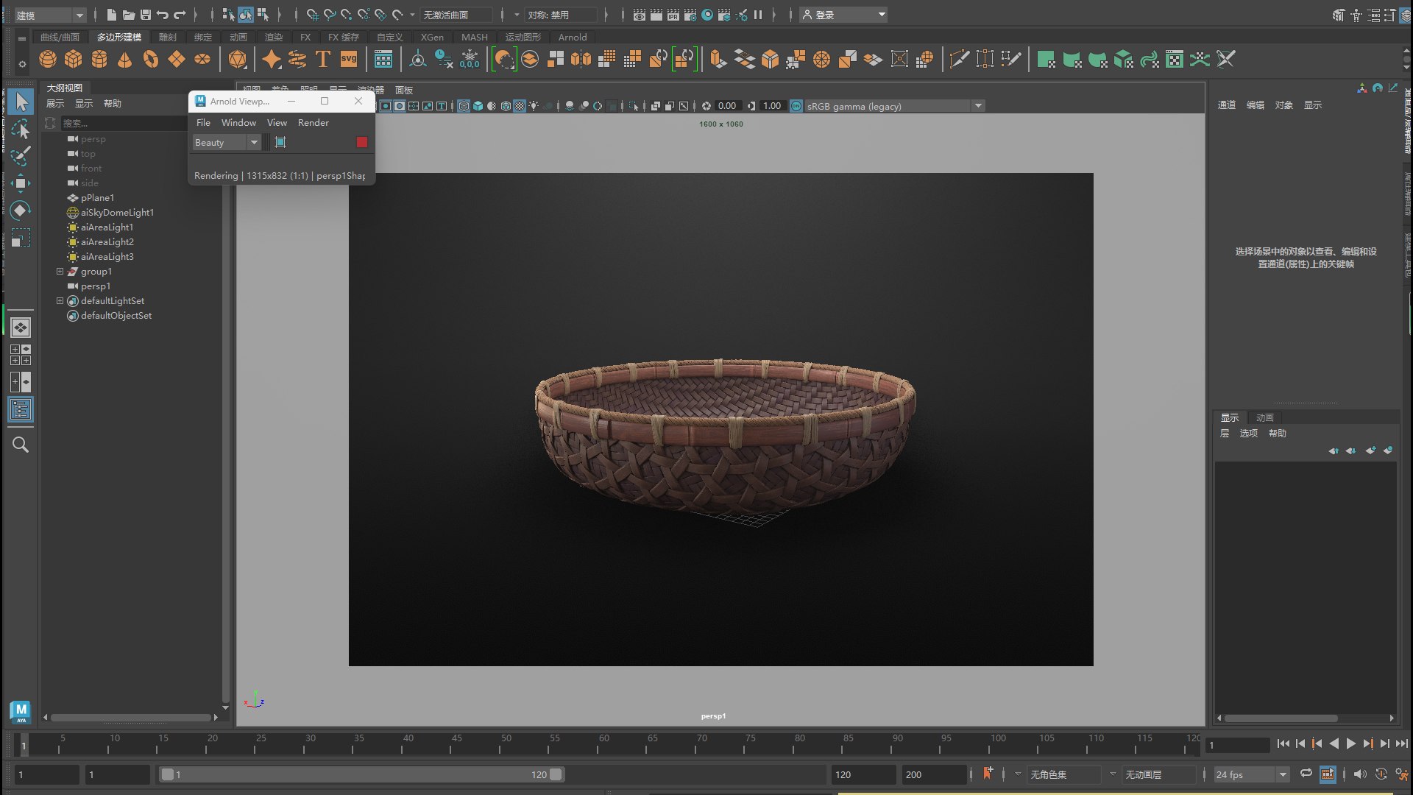This screenshot has height=795, width=1413.
Task: Toggle the color management ON button
Action: coord(796,106)
